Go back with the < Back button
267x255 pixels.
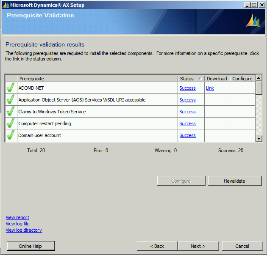pos(157,246)
